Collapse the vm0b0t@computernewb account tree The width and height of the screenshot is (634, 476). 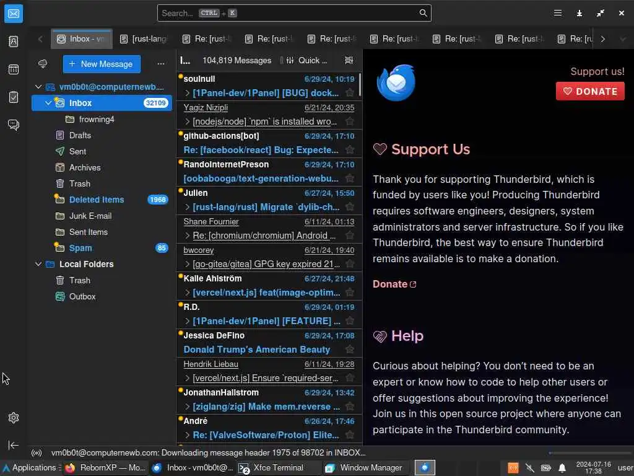pos(38,87)
